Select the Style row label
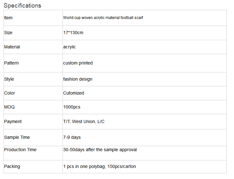 click(9, 79)
